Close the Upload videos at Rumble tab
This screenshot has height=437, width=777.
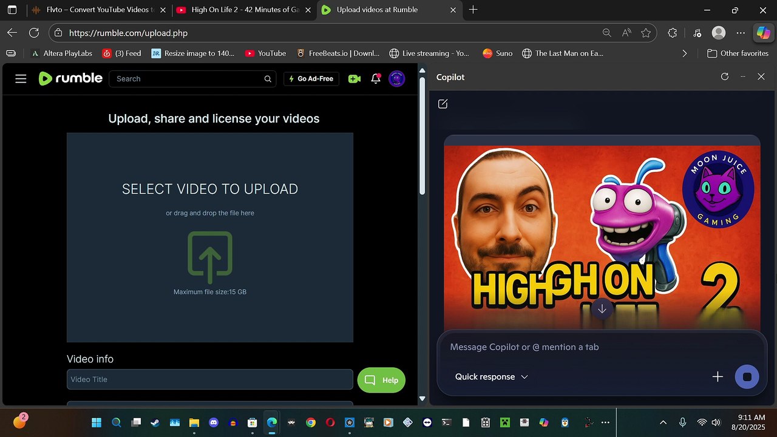[453, 10]
